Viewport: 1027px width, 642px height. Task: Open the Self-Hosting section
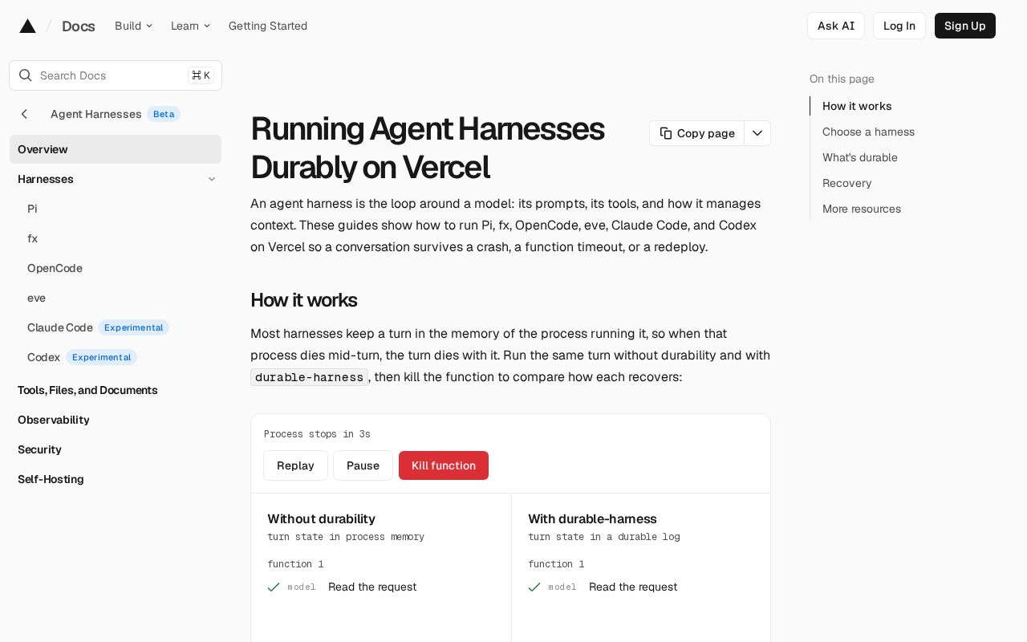click(x=51, y=479)
